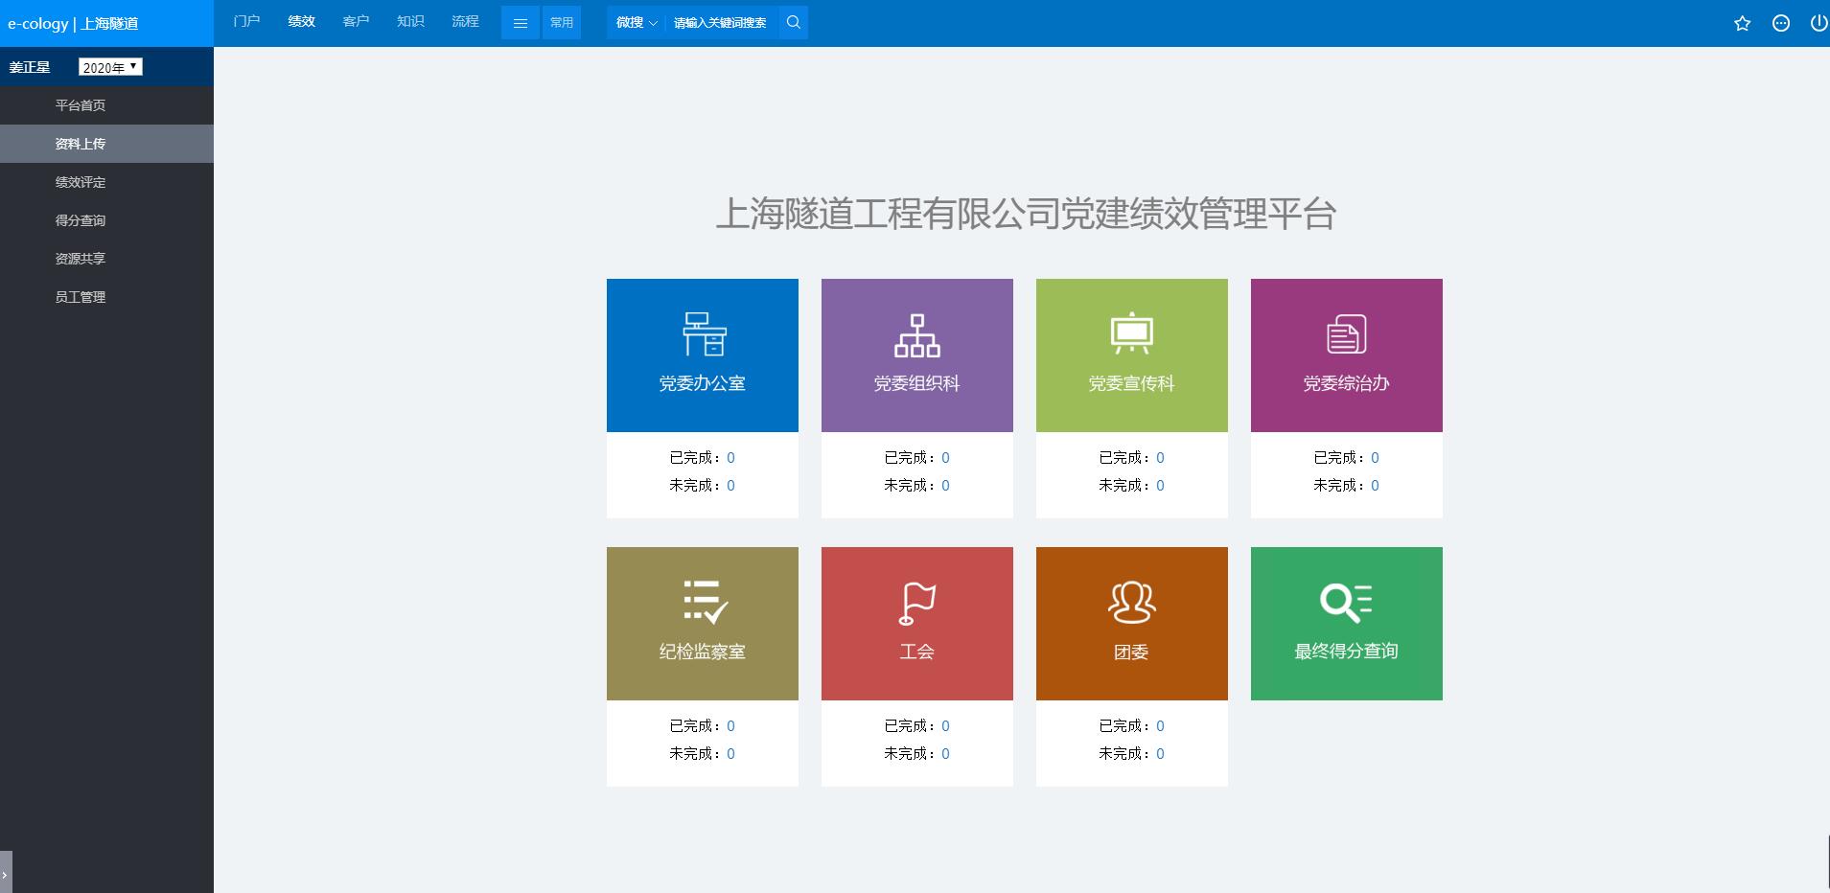Switch to the 绩效 top menu tab
1830x893 pixels.
coord(301,21)
